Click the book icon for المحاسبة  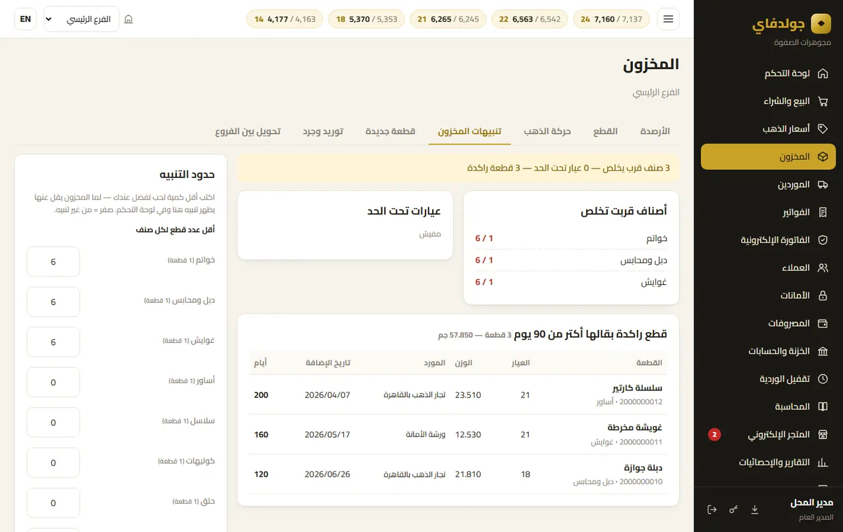[823, 407]
